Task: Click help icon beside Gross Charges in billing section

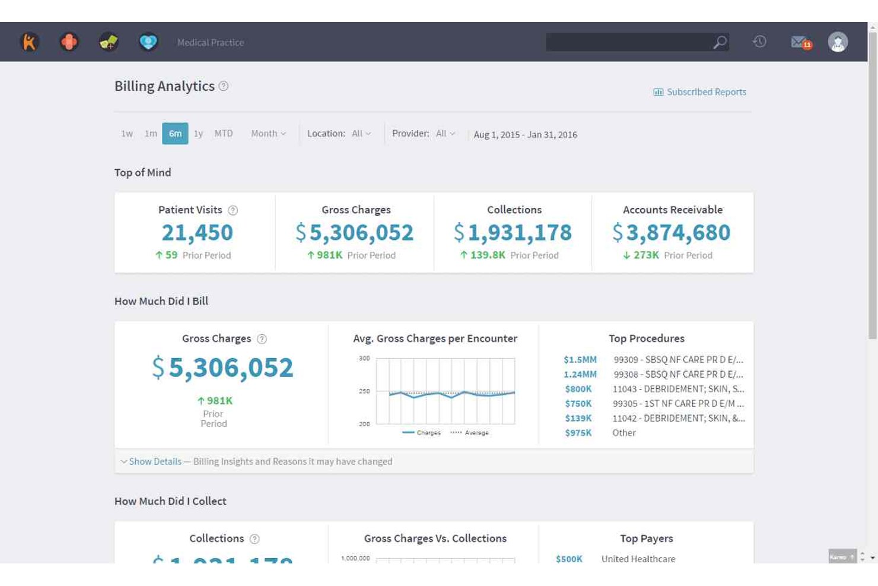Action: pyautogui.click(x=262, y=339)
